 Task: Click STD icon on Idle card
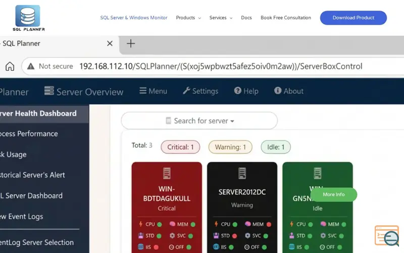pos(292,235)
